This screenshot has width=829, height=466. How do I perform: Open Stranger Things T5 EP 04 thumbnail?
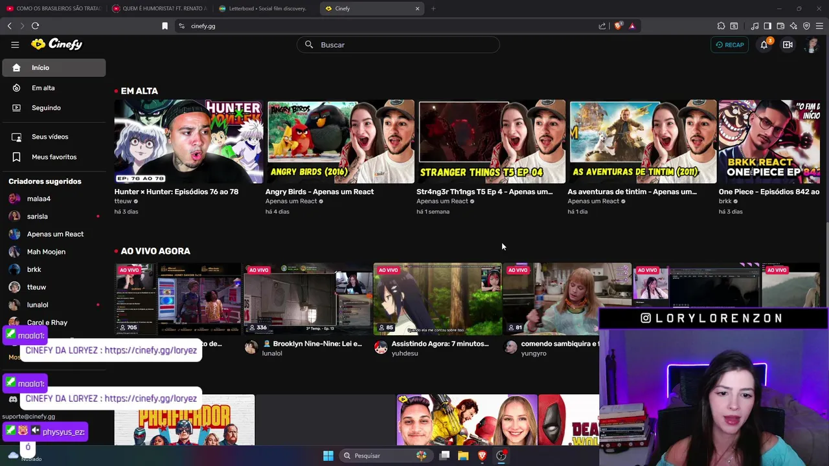pos(491,142)
